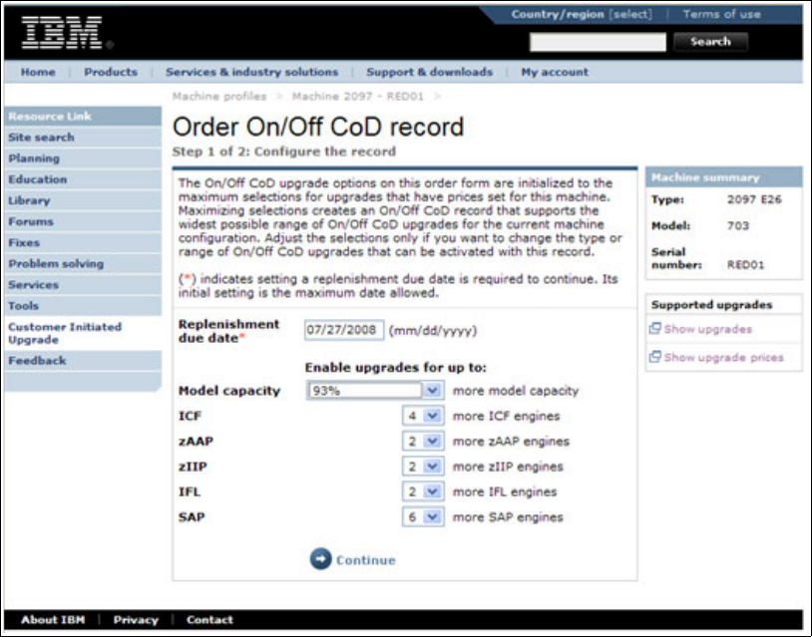Open the Home menu

click(38, 72)
